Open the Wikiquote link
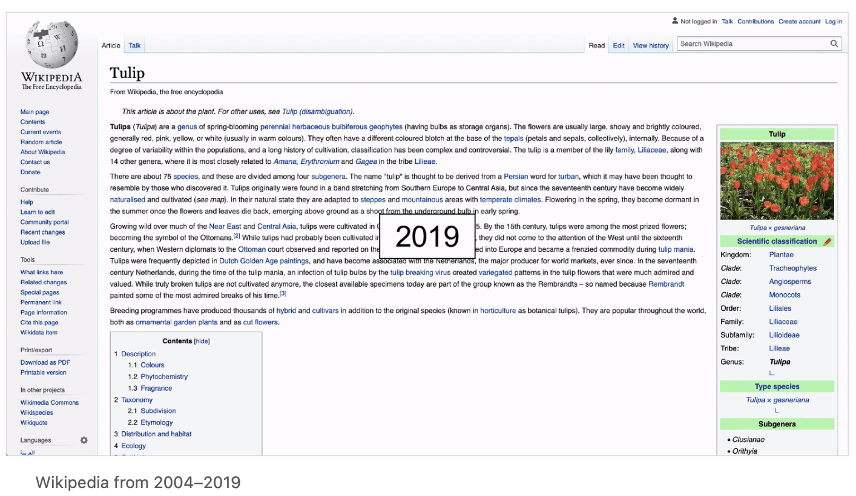Image resolution: width=856 pixels, height=496 pixels. pos(34,423)
